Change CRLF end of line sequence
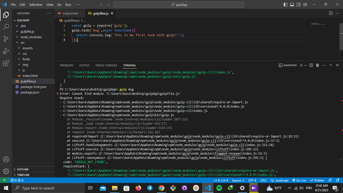The image size is (343, 193). coord(263,180)
